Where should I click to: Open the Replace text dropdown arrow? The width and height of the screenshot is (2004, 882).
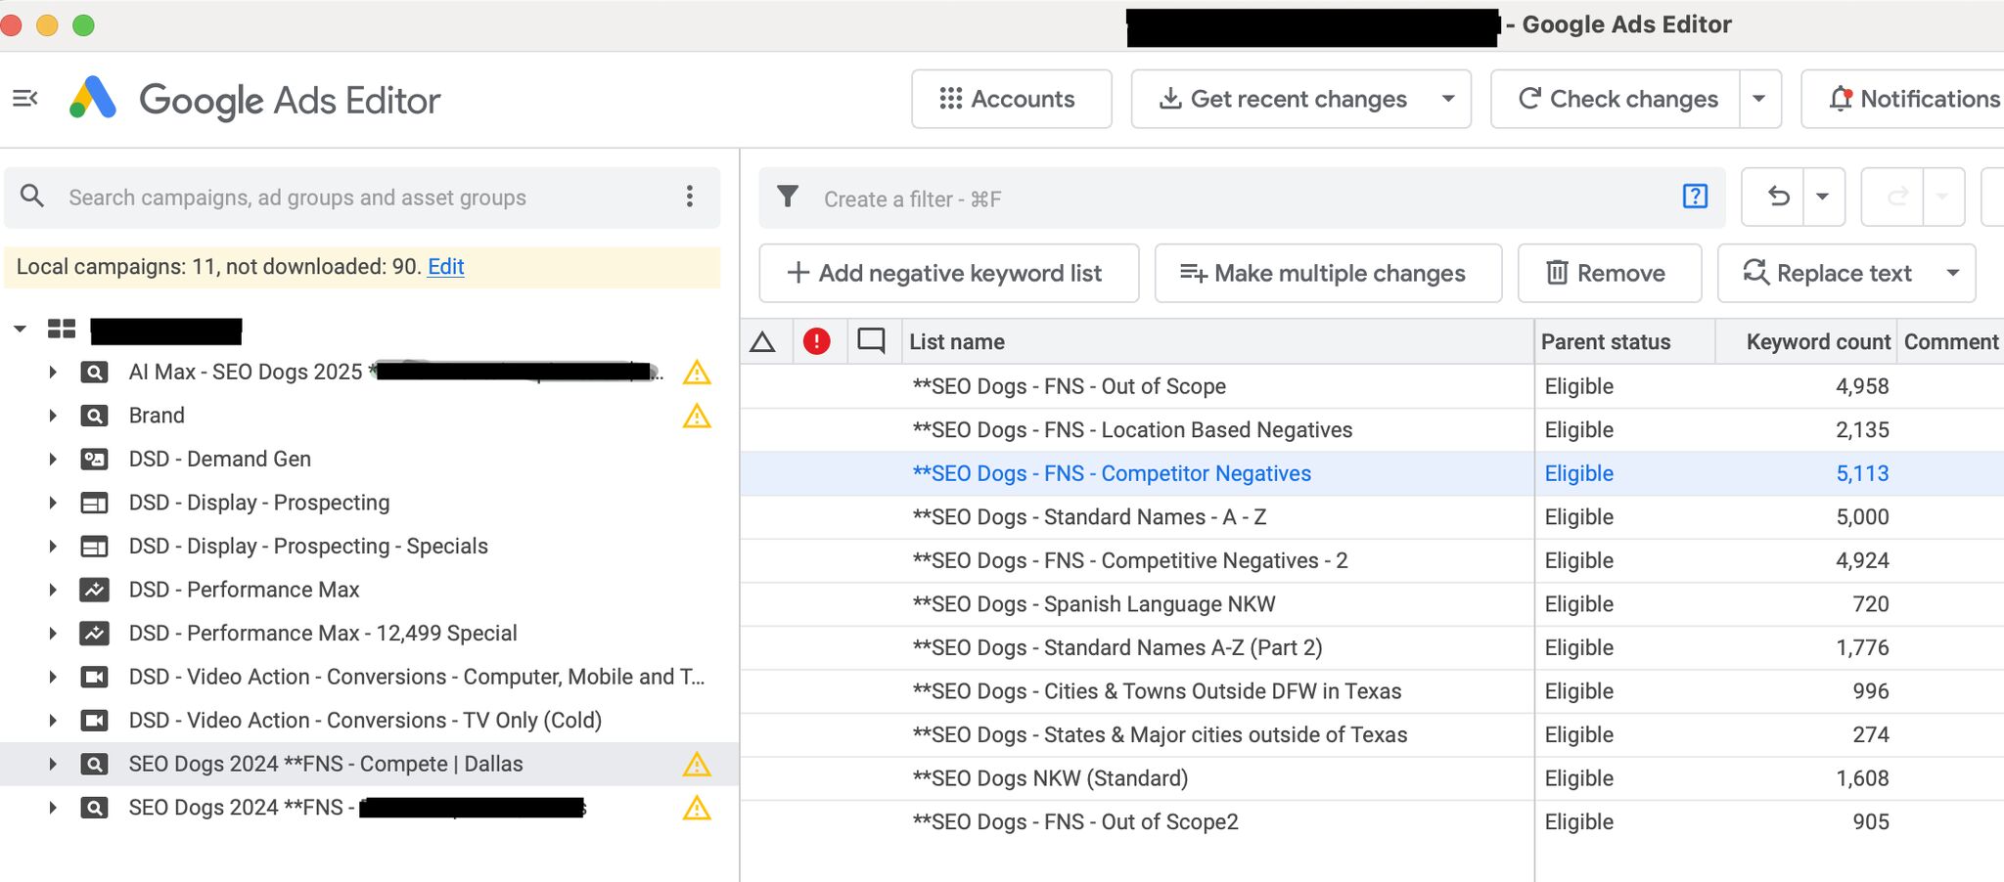1953,274
